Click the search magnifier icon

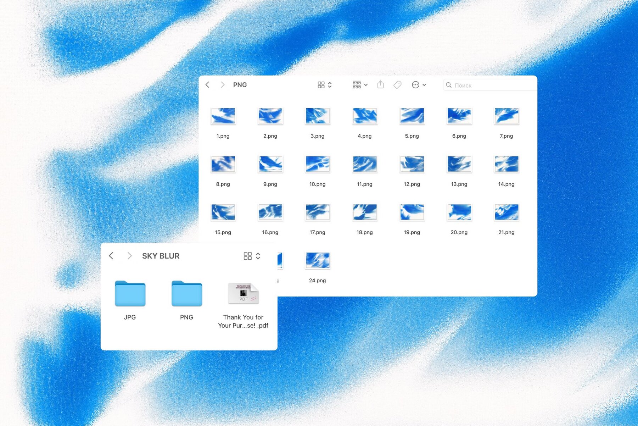click(x=449, y=85)
